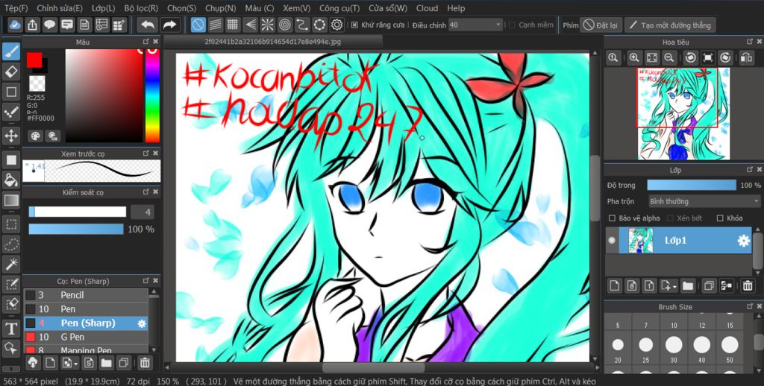
Task: Open the Chỉnh sửa(E) menu
Action: (60, 8)
